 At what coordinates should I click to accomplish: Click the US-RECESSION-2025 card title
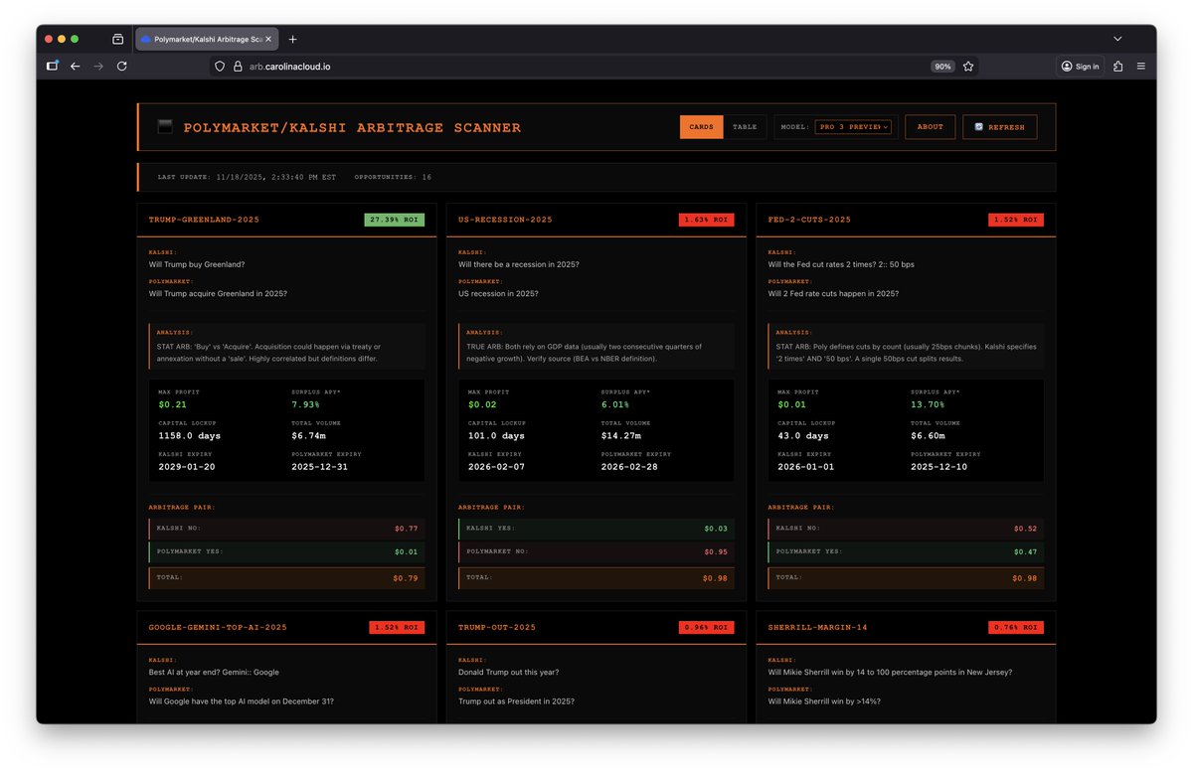pos(505,220)
